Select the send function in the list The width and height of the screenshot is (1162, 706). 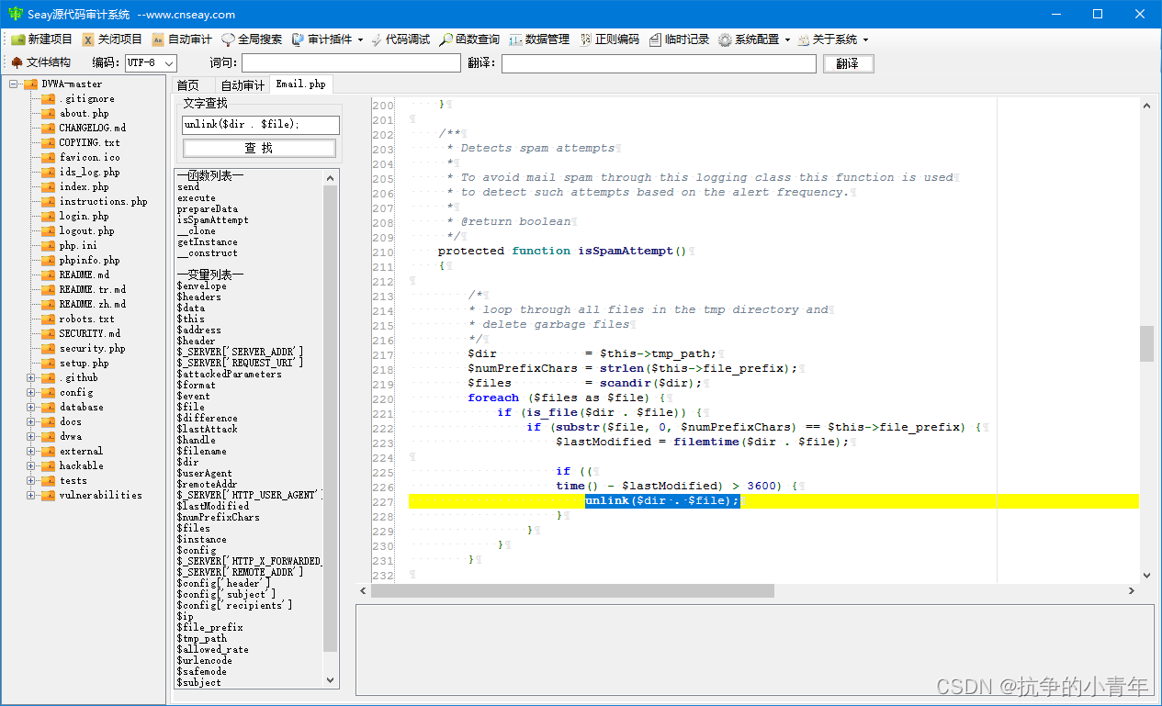pos(188,187)
